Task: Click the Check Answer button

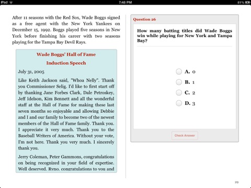Action: [185, 135]
